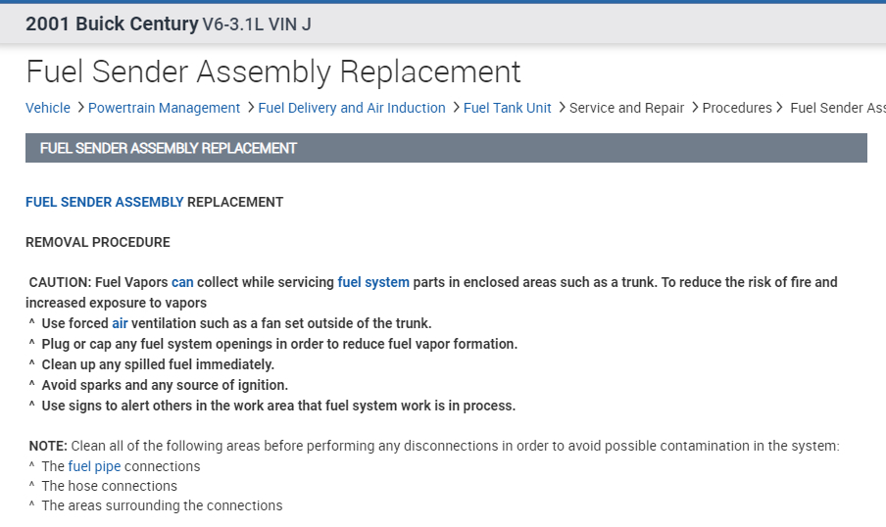Click the chevron after Procedures breadcrumb
The width and height of the screenshot is (886, 527).
point(780,108)
